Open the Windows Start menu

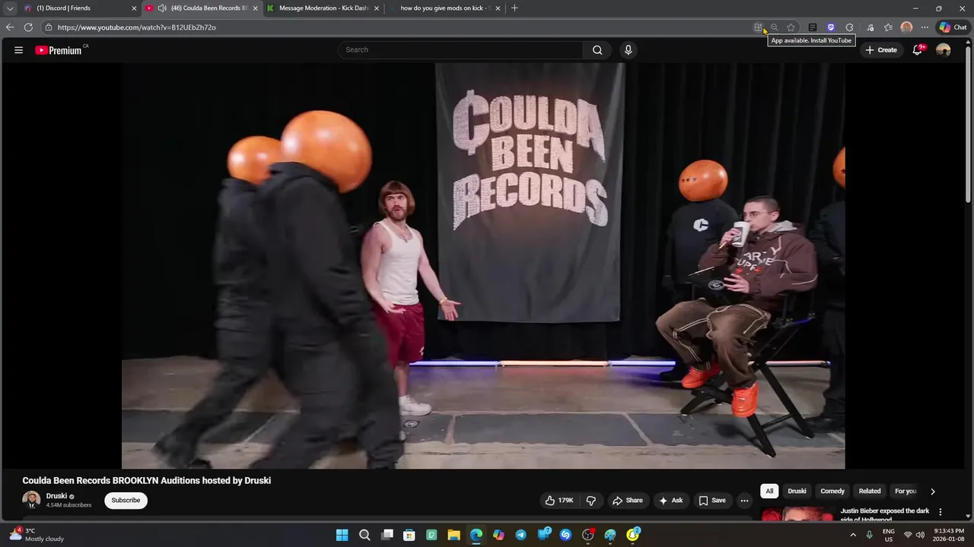point(342,535)
